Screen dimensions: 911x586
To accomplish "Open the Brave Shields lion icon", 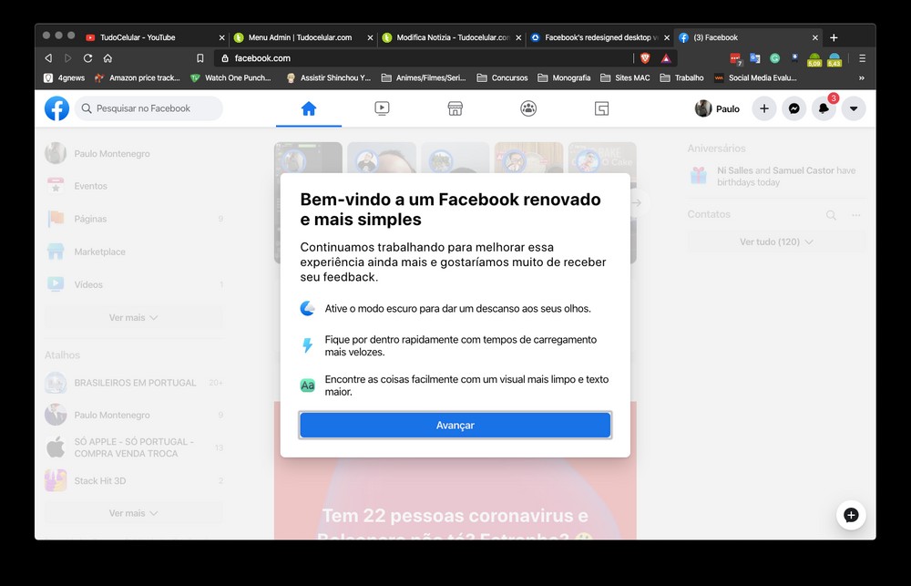I will [645, 58].
